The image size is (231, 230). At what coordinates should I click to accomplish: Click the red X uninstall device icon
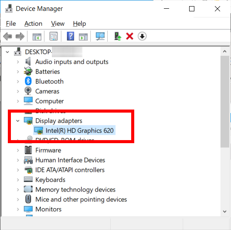(x=129, y=36)
